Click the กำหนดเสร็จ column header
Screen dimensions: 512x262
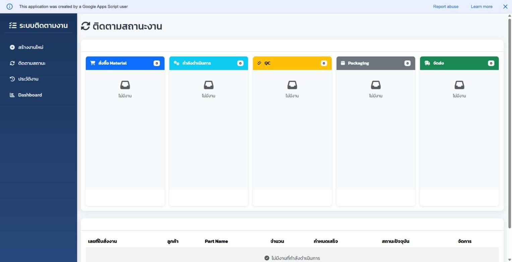[326, 241]
